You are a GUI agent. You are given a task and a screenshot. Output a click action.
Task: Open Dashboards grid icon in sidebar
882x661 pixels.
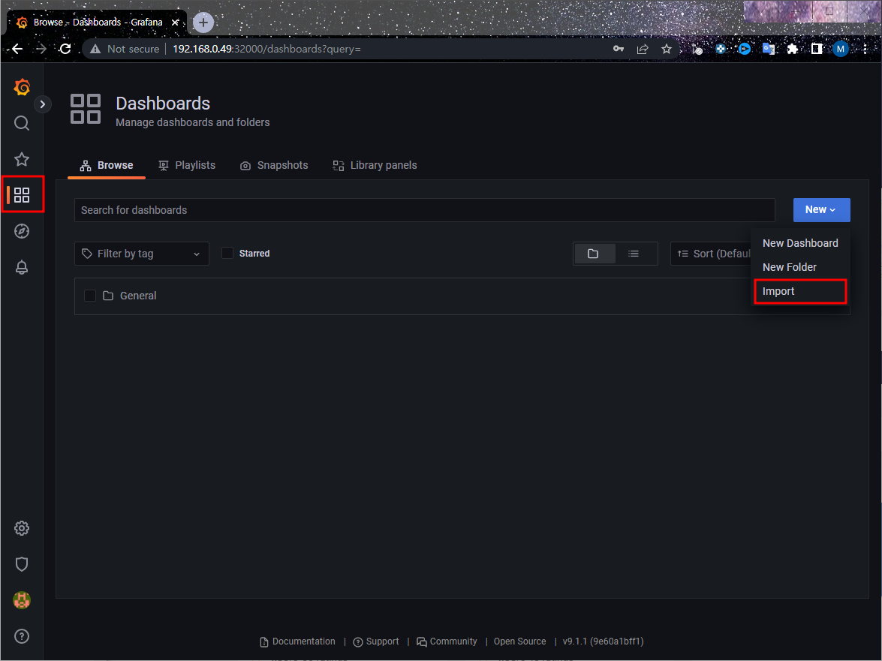coord(22,195)
